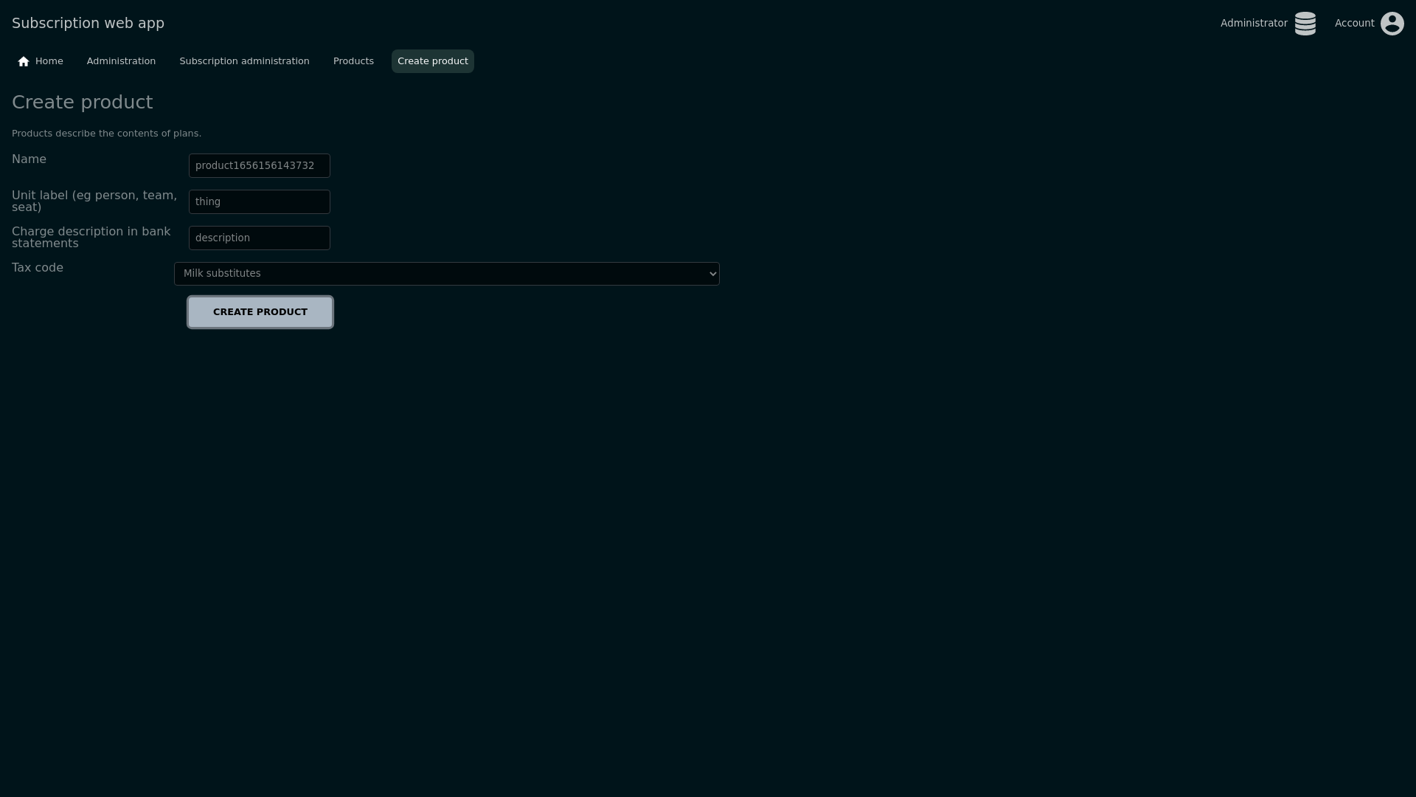Click the Unit label input containing thing
This screenshot has height=797, width=1416.
pyautogui.click(x=259, y=202)
